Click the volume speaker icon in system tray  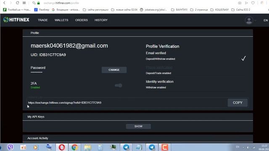[248, 147]
